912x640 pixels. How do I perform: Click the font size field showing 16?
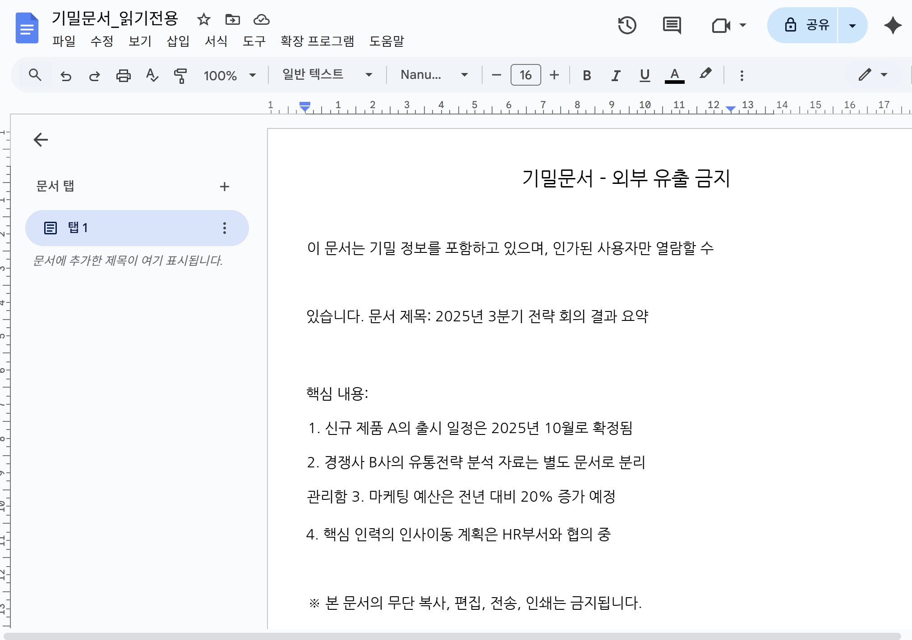[x=525, y=75]
